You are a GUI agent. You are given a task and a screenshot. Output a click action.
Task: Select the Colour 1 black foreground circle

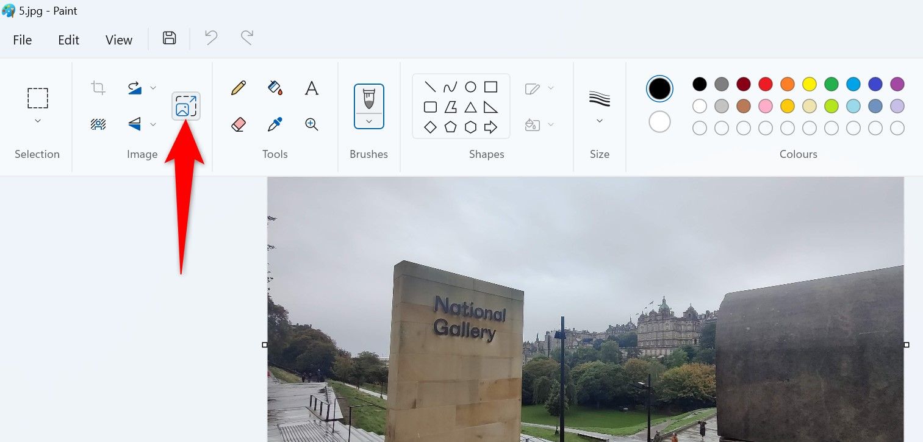tap(659, 89)
